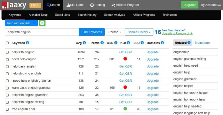Image resolution: width=223 pixels, height=115 pixels.
Task: Select the Saved Lists submenu item
Action: tap(62, 15)
